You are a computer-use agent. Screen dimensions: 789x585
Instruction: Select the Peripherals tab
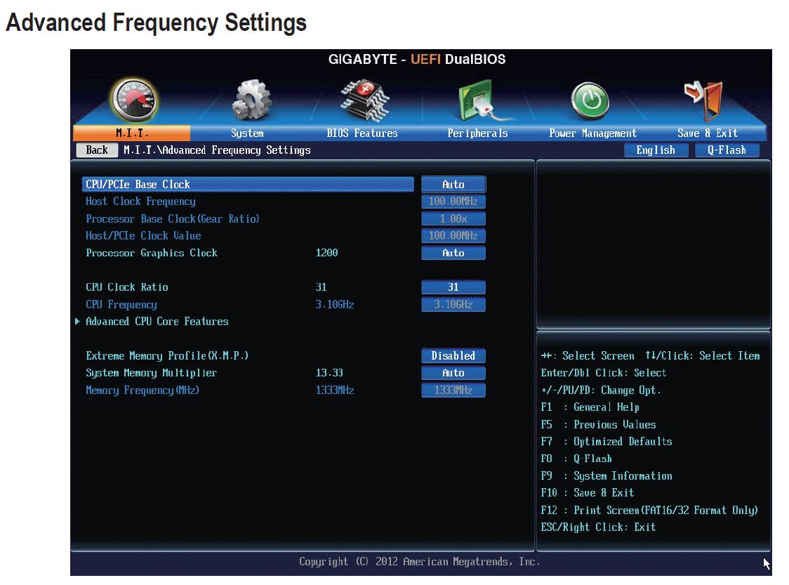click(x=477, y=133)
